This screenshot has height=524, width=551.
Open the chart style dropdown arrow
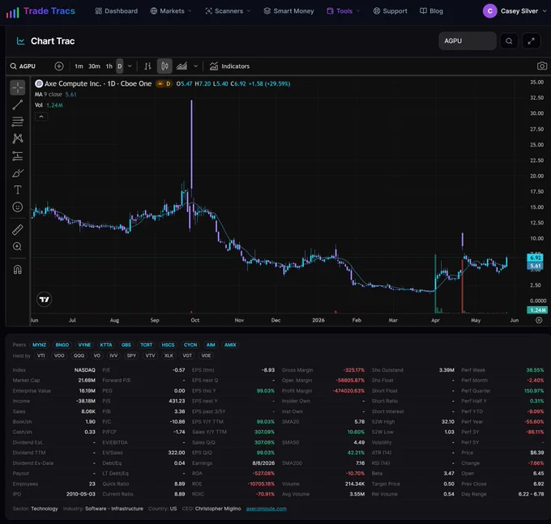[x=196, y=66]
